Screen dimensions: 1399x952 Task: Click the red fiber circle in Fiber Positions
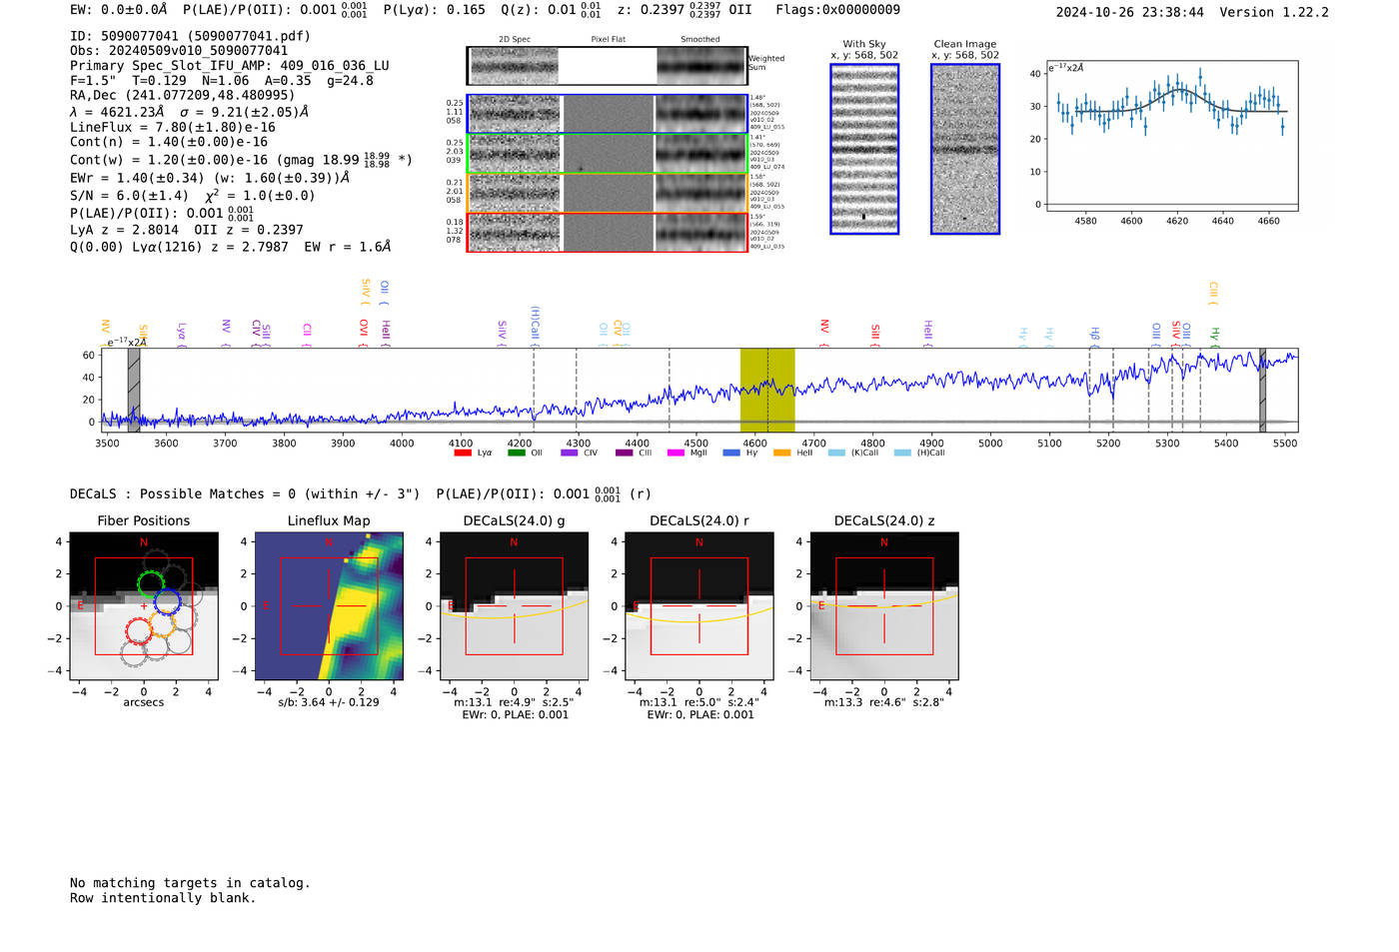coord(139,630)
